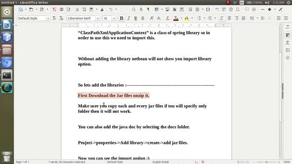Image resolution: width=292 pixels, height=164 pixels.
Task: Align text right
Action: tap(236, 18)
